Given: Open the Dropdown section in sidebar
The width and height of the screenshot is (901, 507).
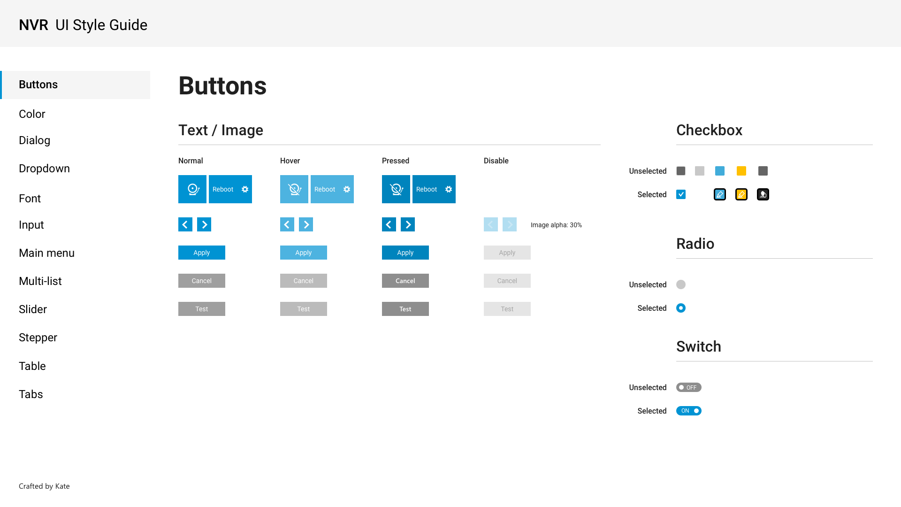Looking at the screenshot, I should (44, 169).
